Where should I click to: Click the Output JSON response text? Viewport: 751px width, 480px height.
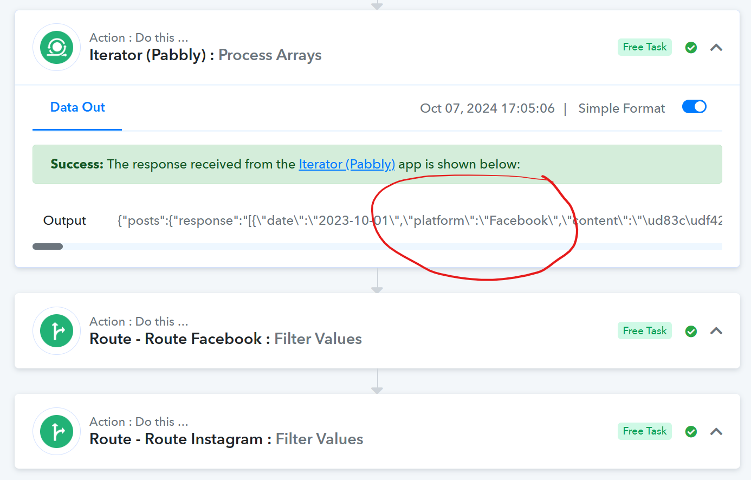pos(420,220)
